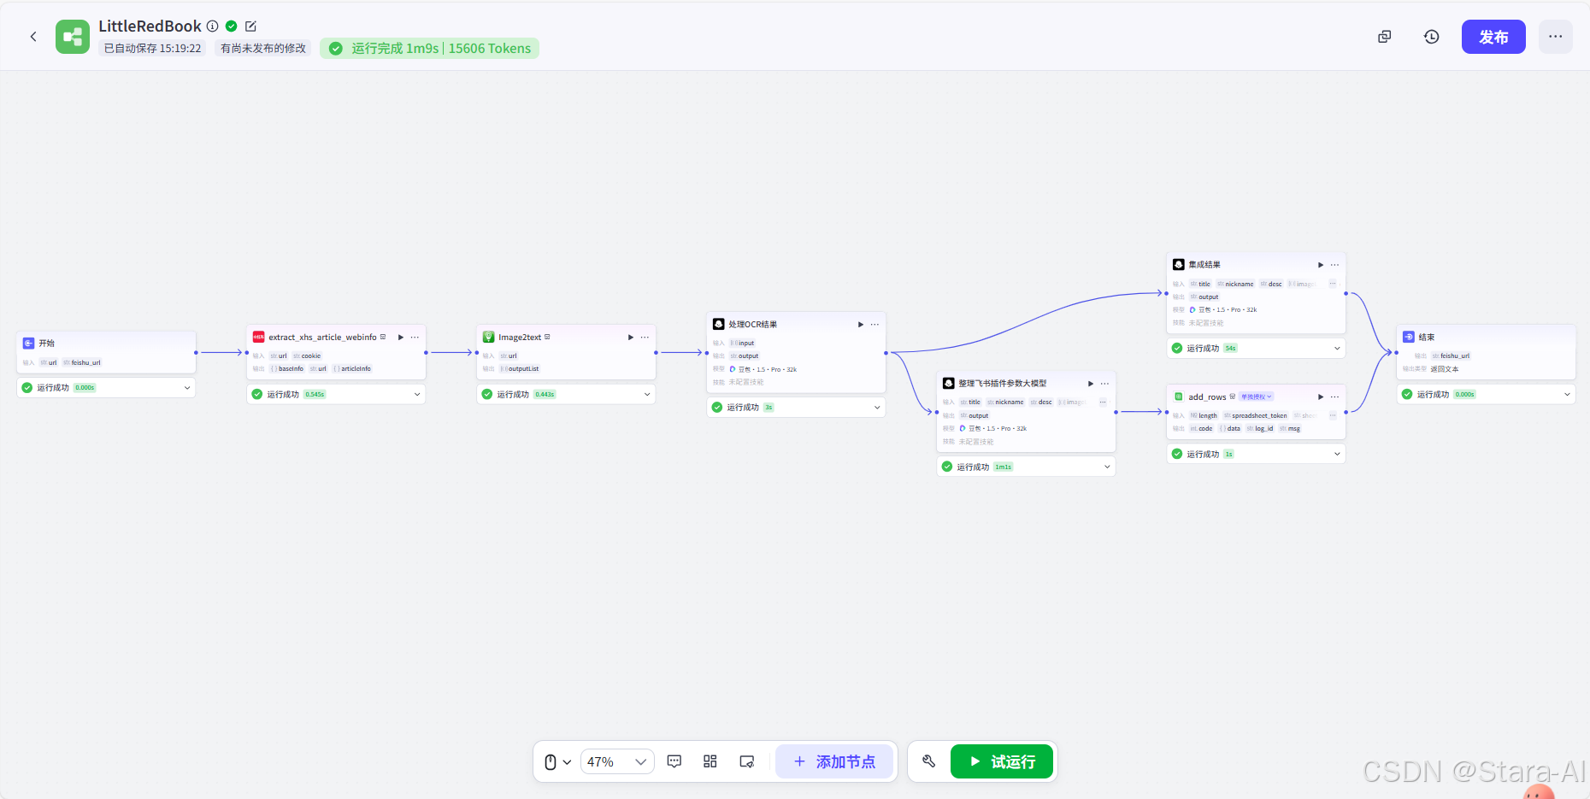
Task: Open debug wrench tool icon
Action: pos(929,761)
